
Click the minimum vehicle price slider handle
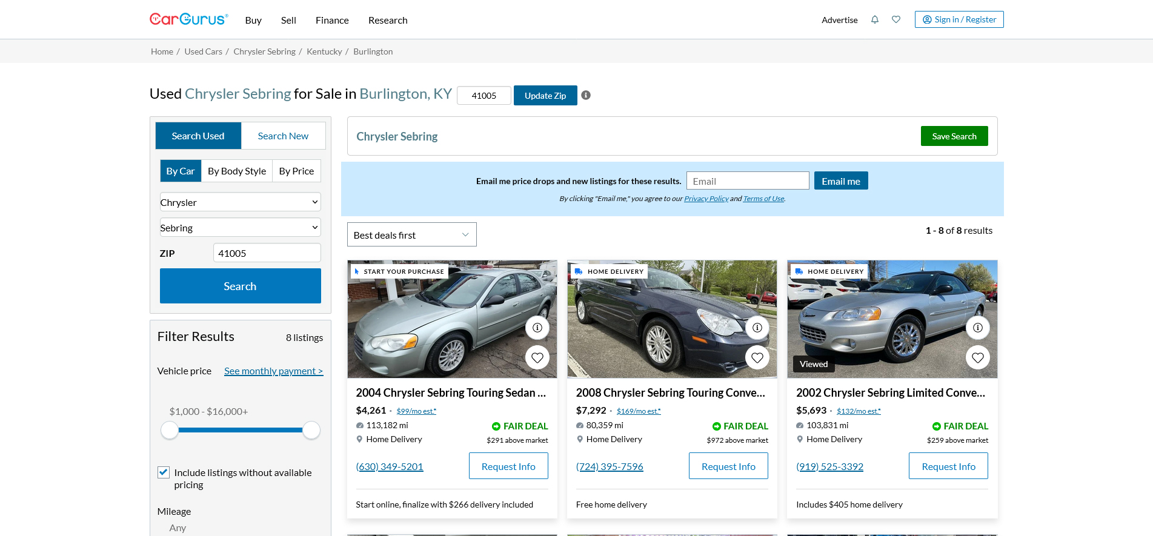(170, 430)
